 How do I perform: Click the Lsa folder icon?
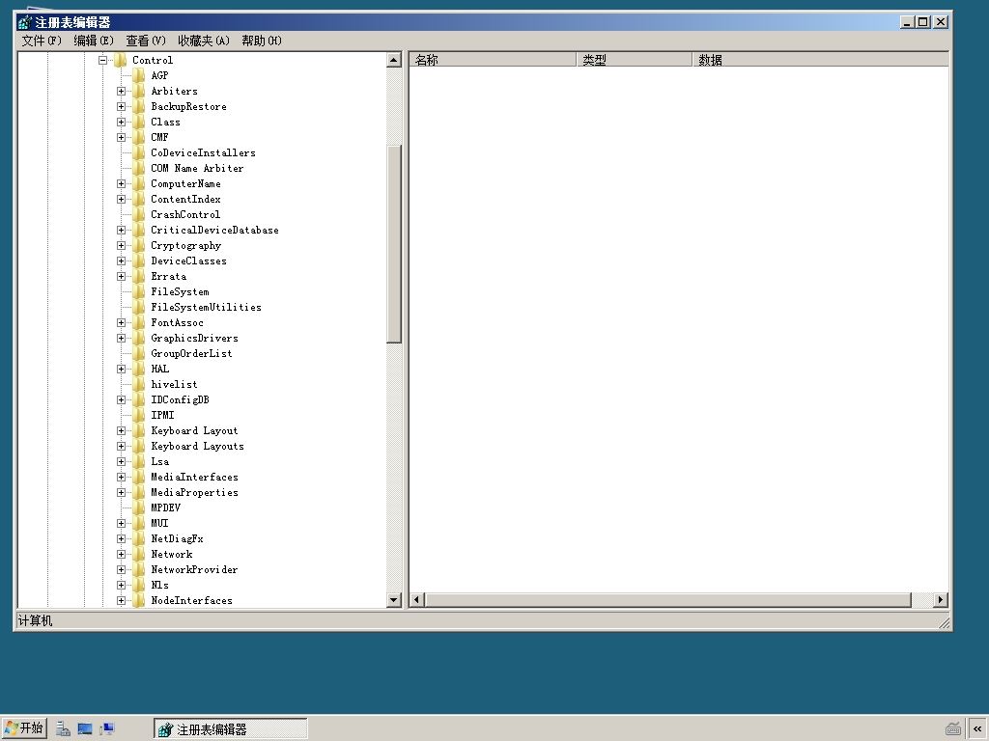point(139,461)
